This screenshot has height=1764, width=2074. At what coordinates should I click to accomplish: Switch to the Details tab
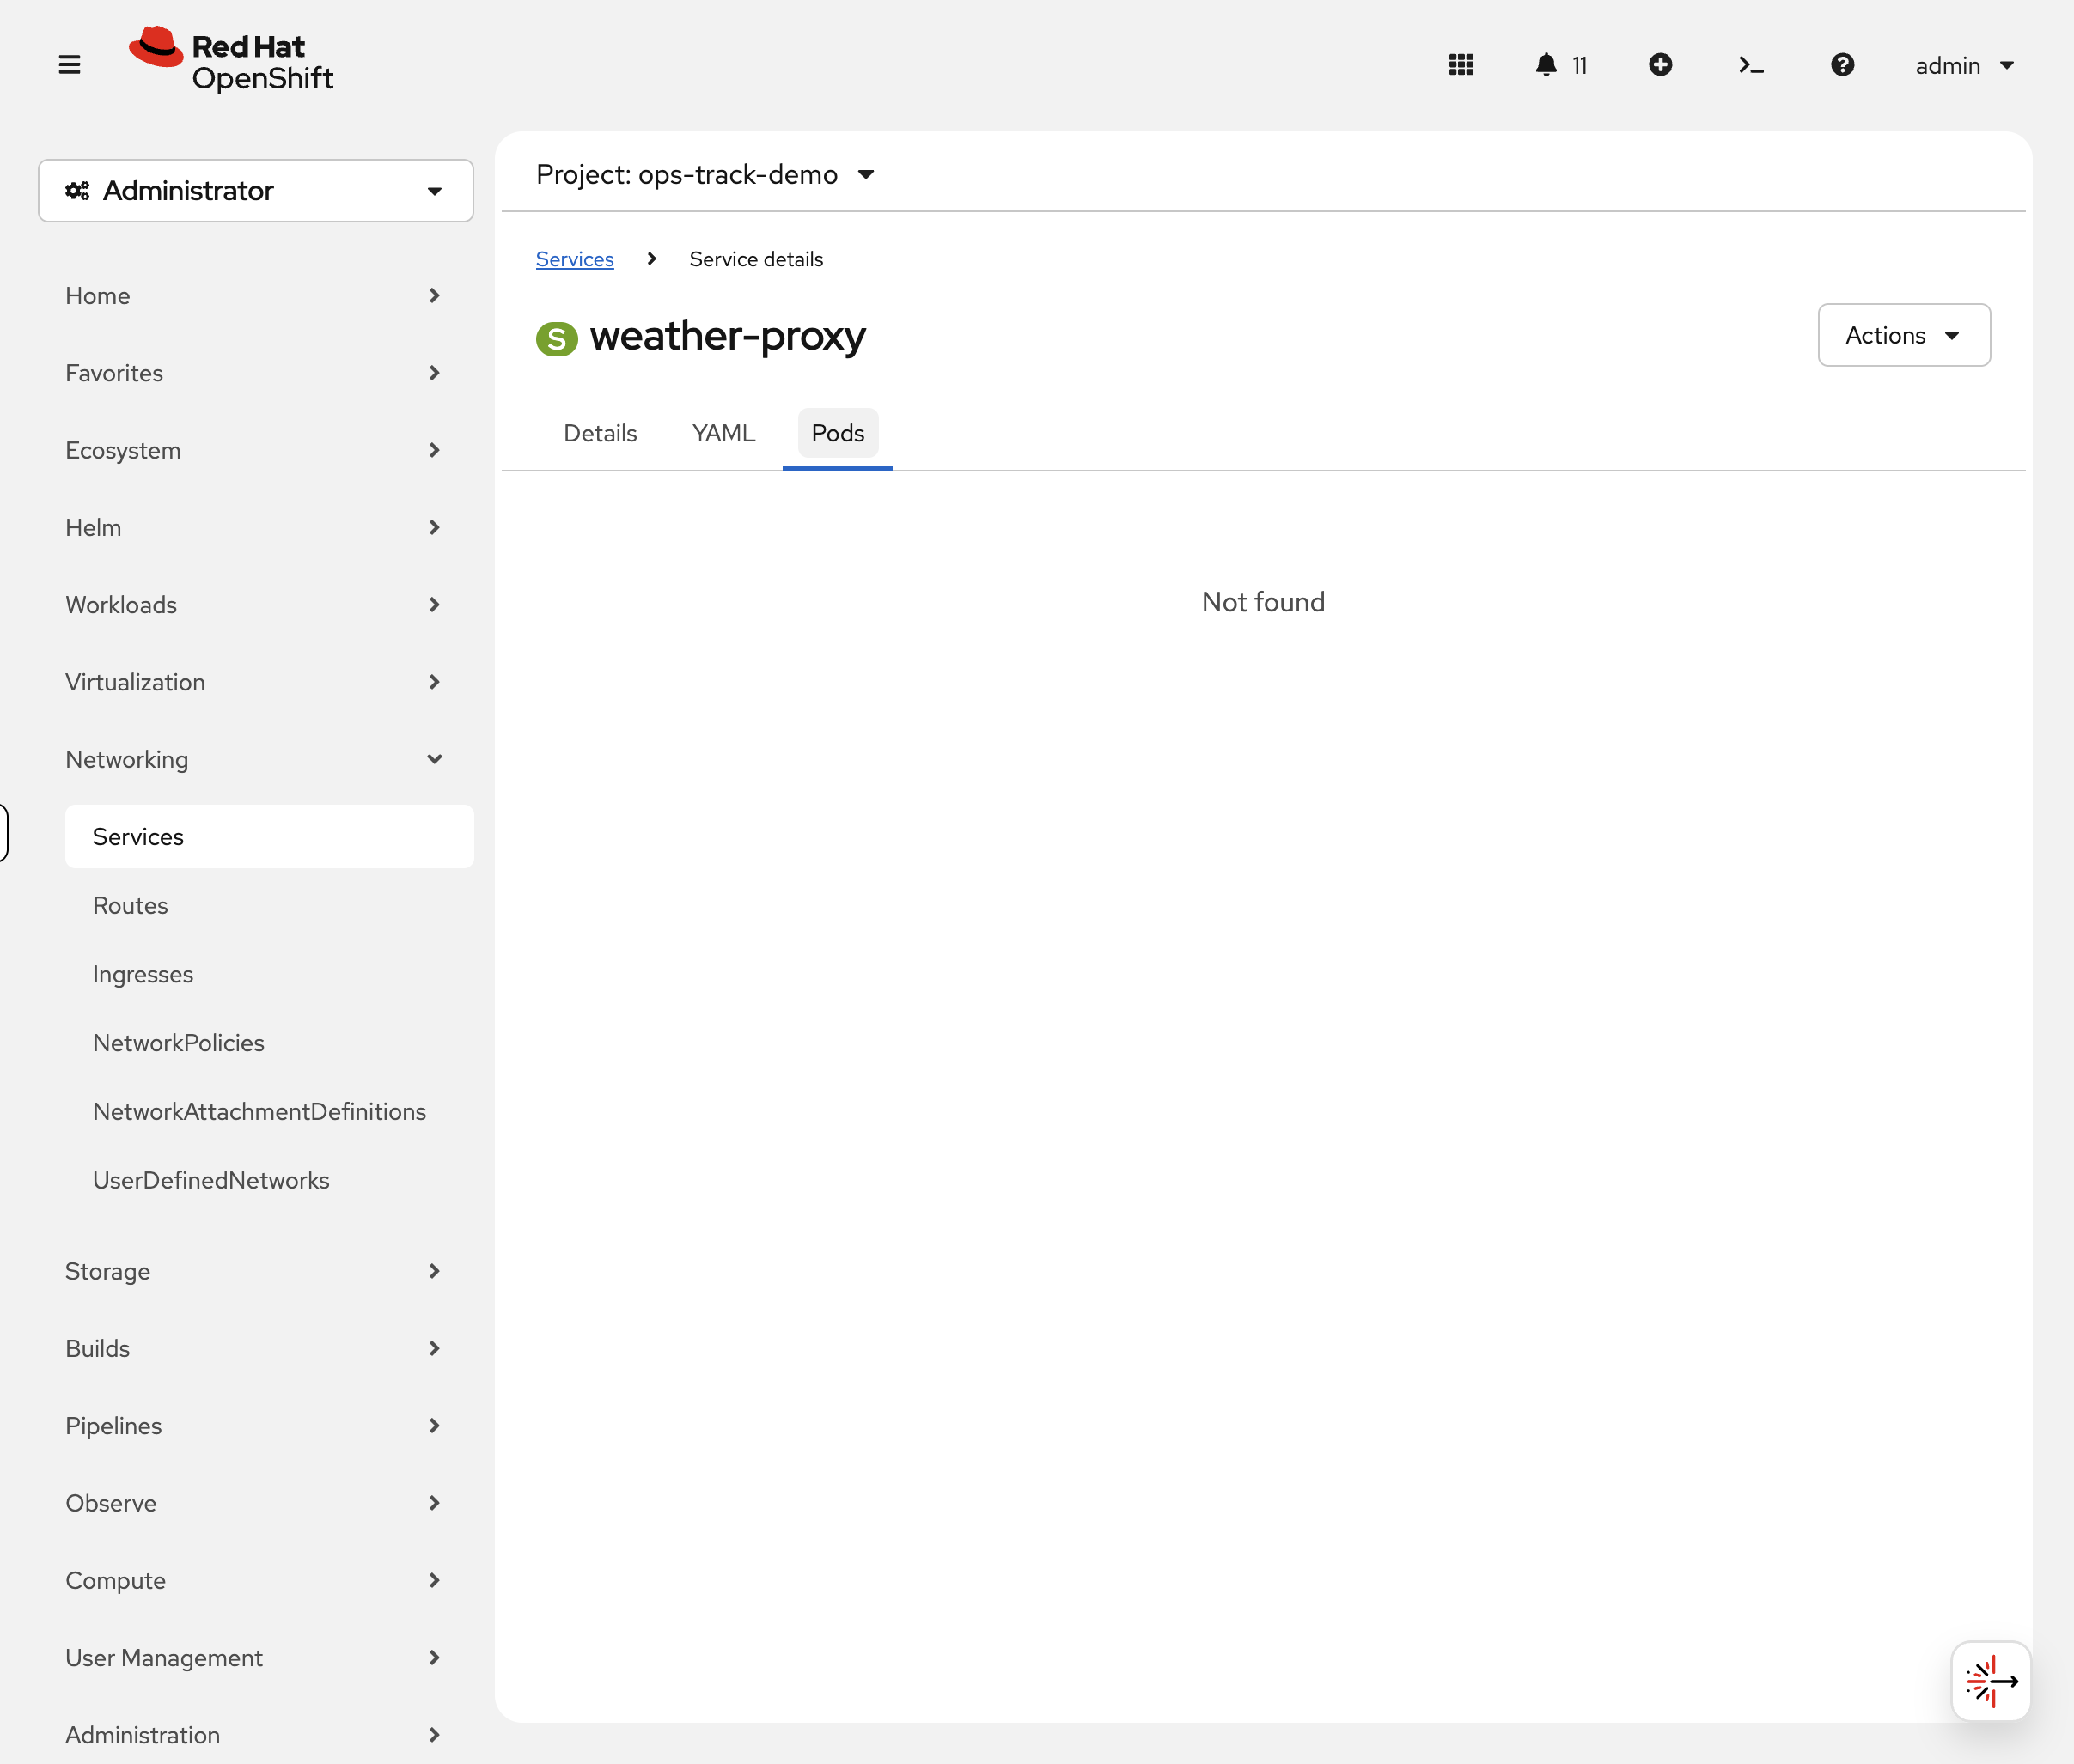600,433
